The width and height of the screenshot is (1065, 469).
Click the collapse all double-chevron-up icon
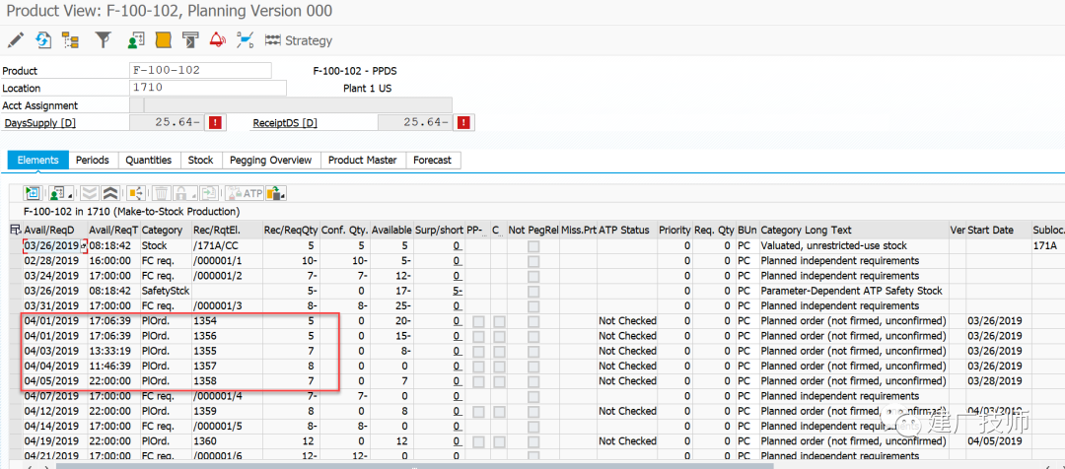112,193
